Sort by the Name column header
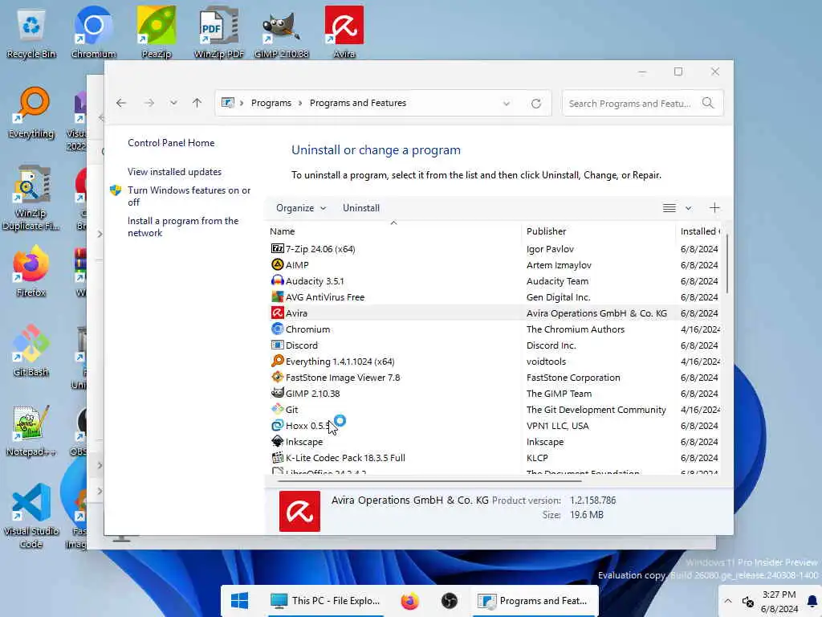 click(x=393, y=231)
